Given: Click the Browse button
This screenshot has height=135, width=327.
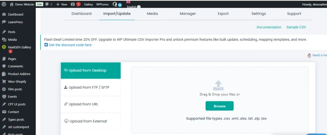Looking at the screenshot, I should [x=220, y=106].
